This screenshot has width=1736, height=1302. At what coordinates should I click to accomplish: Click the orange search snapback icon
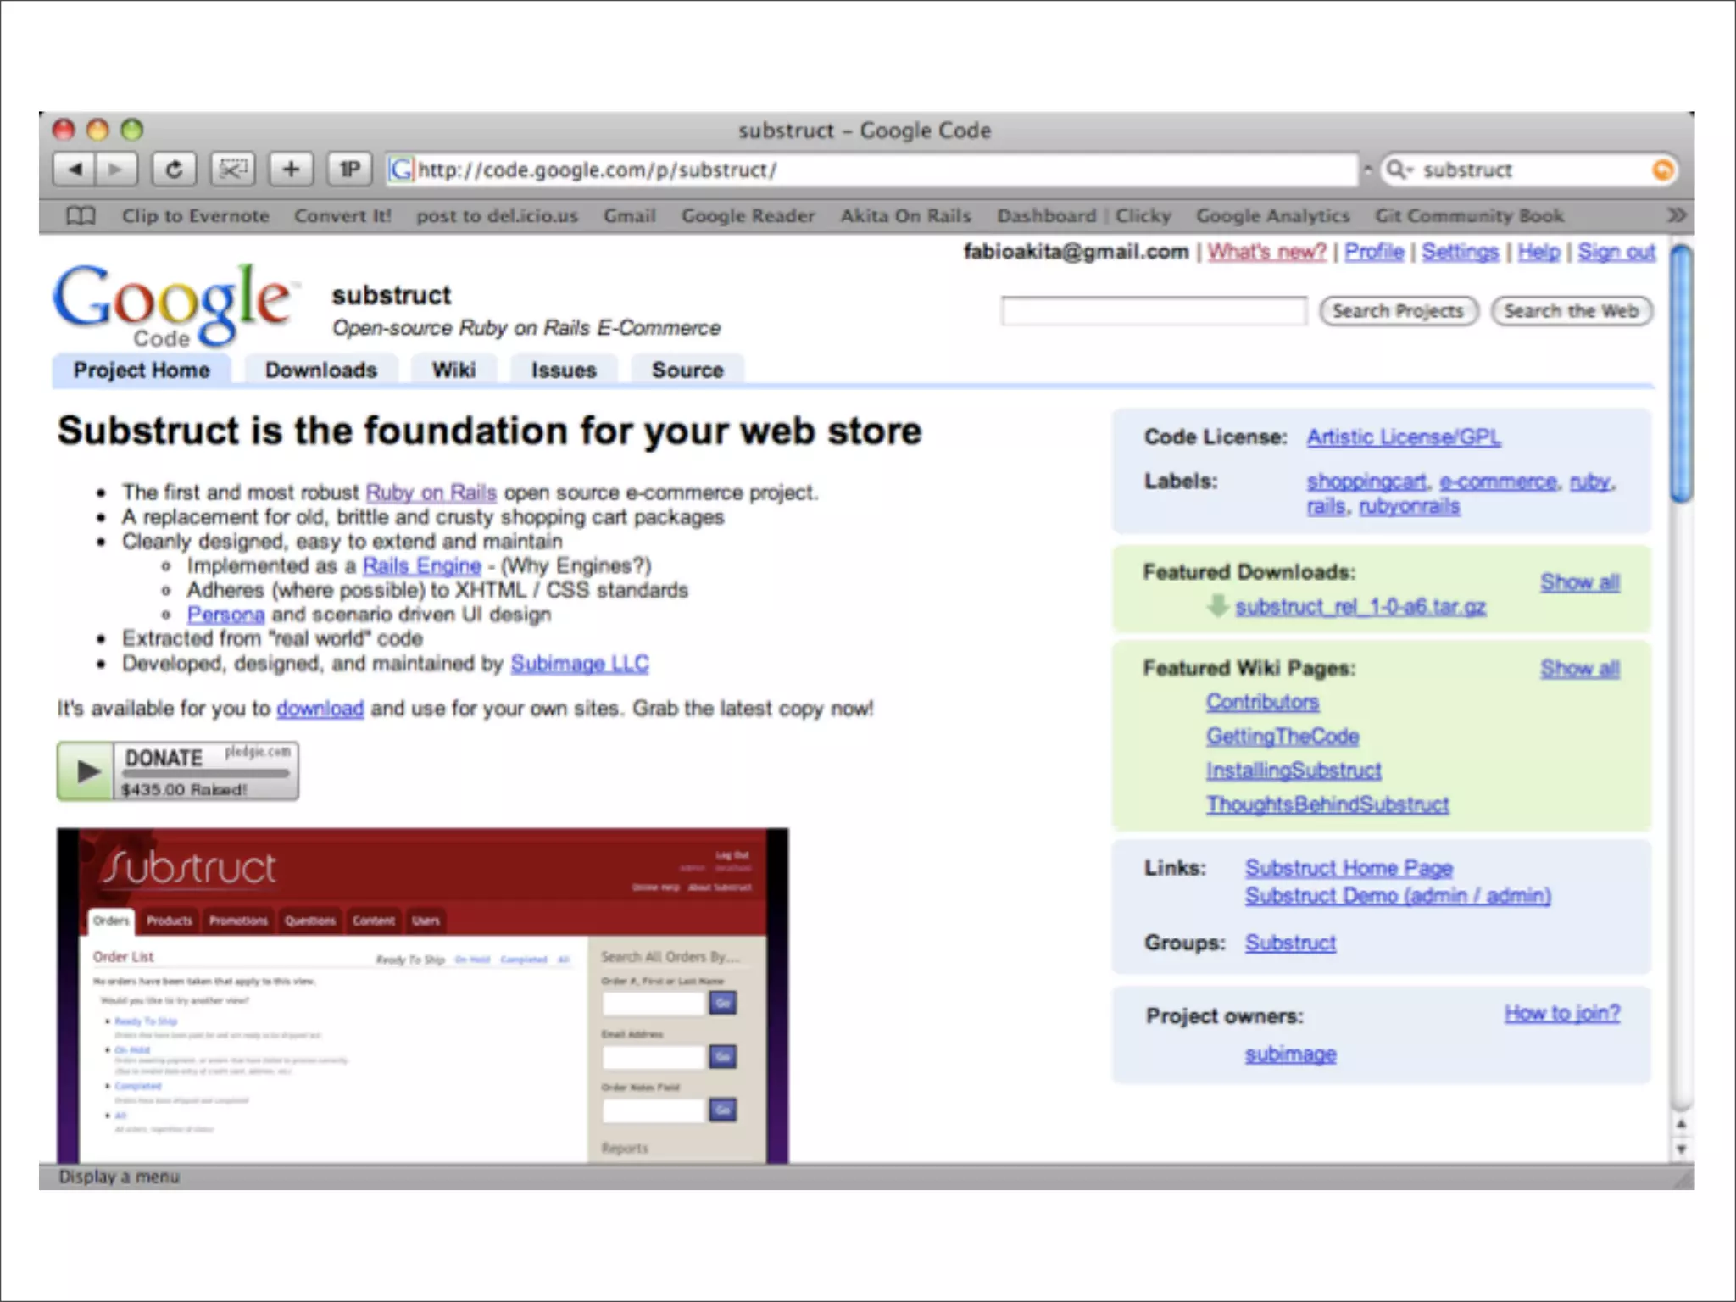(1662, 170)
